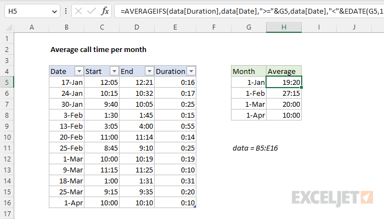Image resolution: width=384 pixels, height=219 pixels.
Task: Select column A header
Action: coord(32,27)
